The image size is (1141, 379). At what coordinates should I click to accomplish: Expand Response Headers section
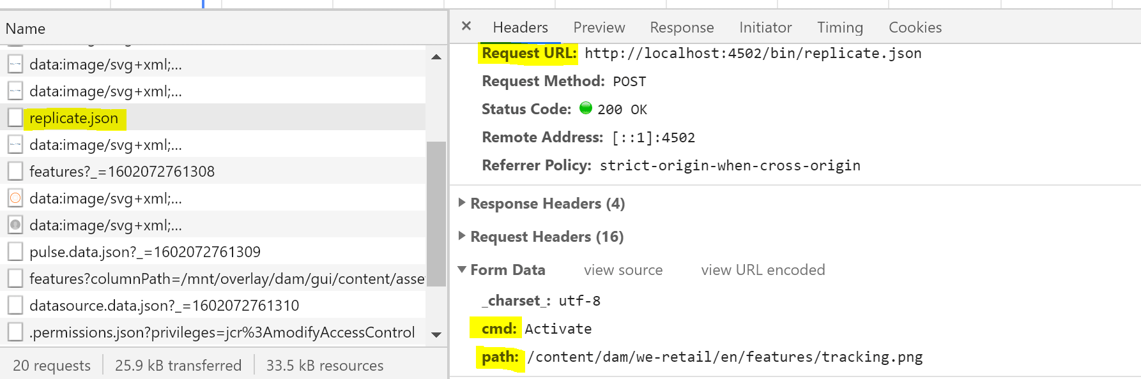[x=462, y=203]
